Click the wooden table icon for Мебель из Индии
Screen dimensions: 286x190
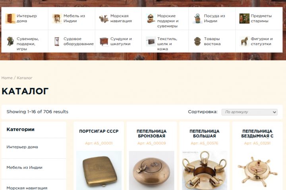[x=57, y=19]
